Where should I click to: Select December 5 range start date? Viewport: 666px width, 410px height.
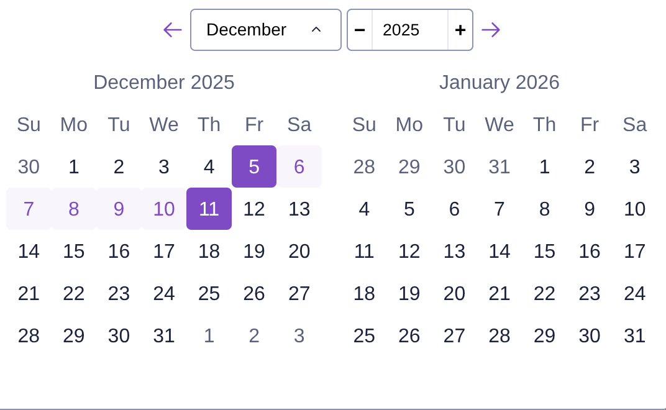click(254, 166)
